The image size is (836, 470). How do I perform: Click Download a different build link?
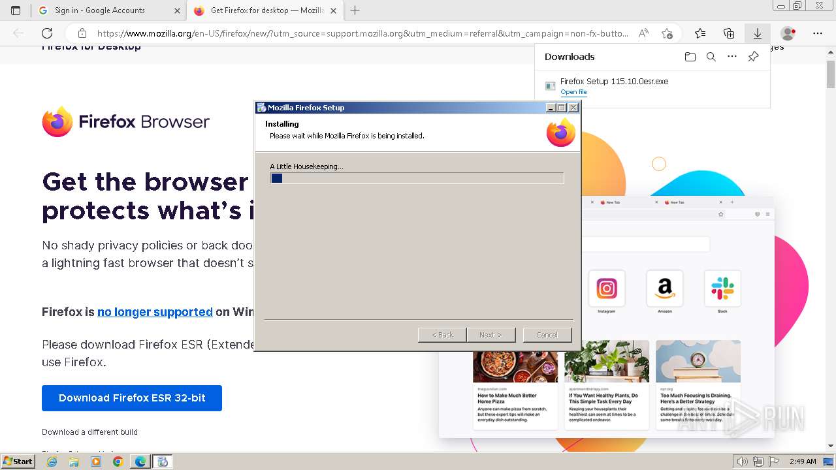click(89, 432)
